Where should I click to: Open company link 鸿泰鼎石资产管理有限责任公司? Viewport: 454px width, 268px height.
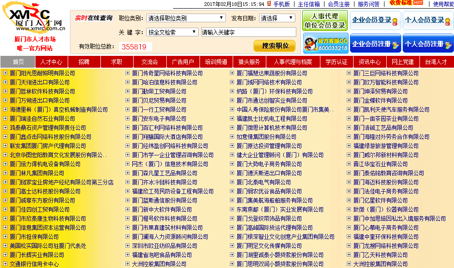click(x=48, y=128)
